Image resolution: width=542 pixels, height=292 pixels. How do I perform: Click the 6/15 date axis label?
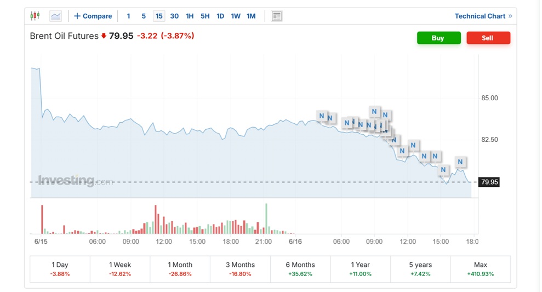pyautogui.click(x=41, y=242)
